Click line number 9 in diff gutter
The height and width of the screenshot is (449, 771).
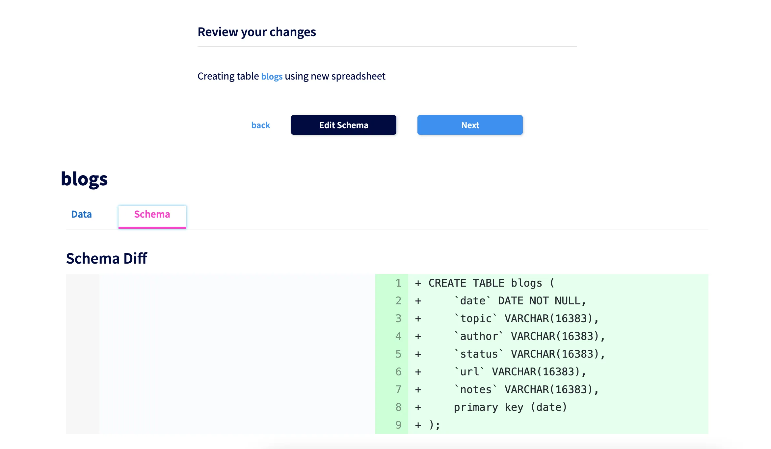398,425
